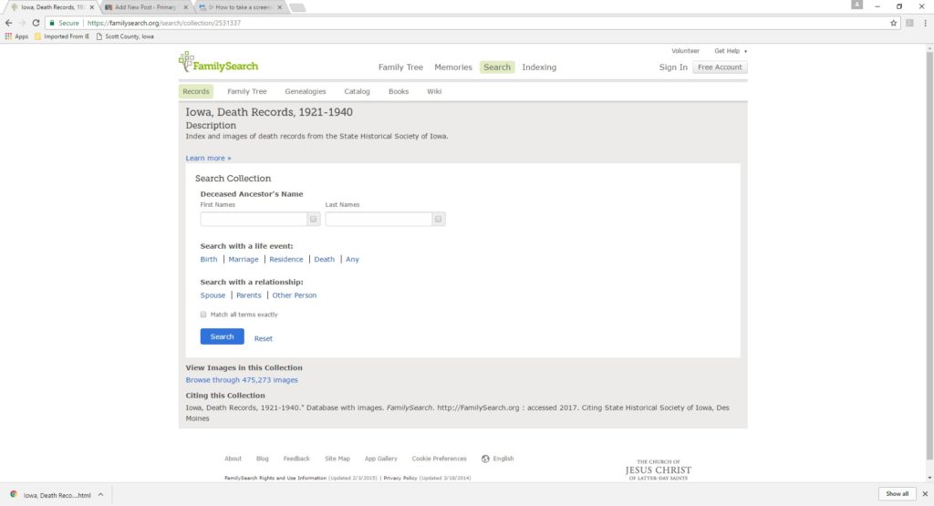Open the Indexing menu item
Image resolution: width=934 pixels, height=506 pixels.
click(x=539, y=67)
